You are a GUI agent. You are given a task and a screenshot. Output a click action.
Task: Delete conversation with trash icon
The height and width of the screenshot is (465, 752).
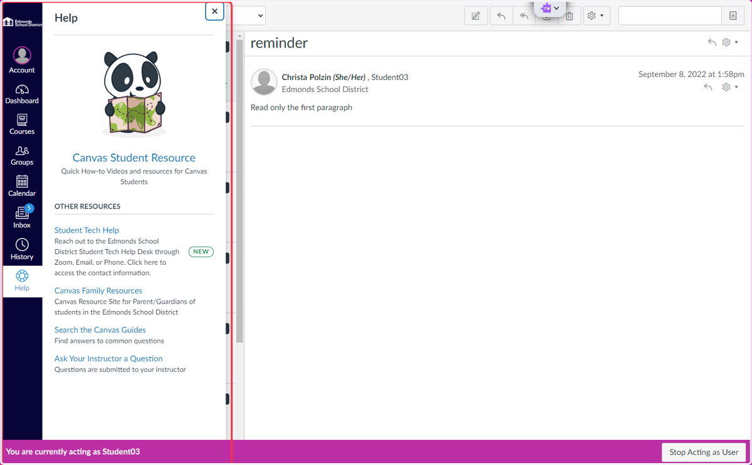(569, 16)
